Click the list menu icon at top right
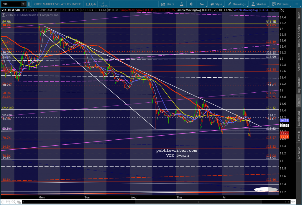 coord(297,4)
